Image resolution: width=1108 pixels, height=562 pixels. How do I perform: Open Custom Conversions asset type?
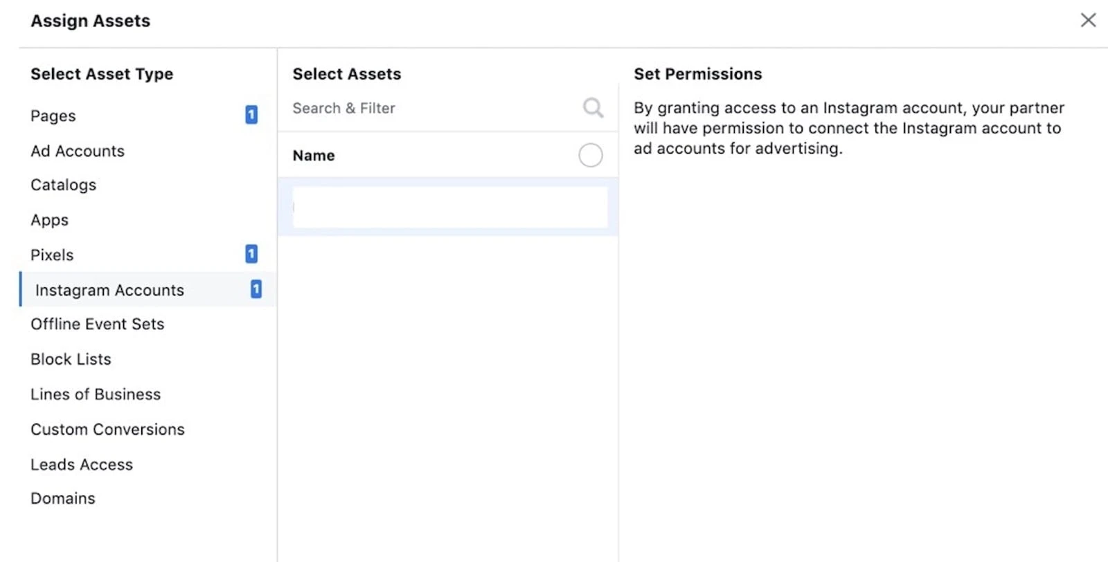107,429
